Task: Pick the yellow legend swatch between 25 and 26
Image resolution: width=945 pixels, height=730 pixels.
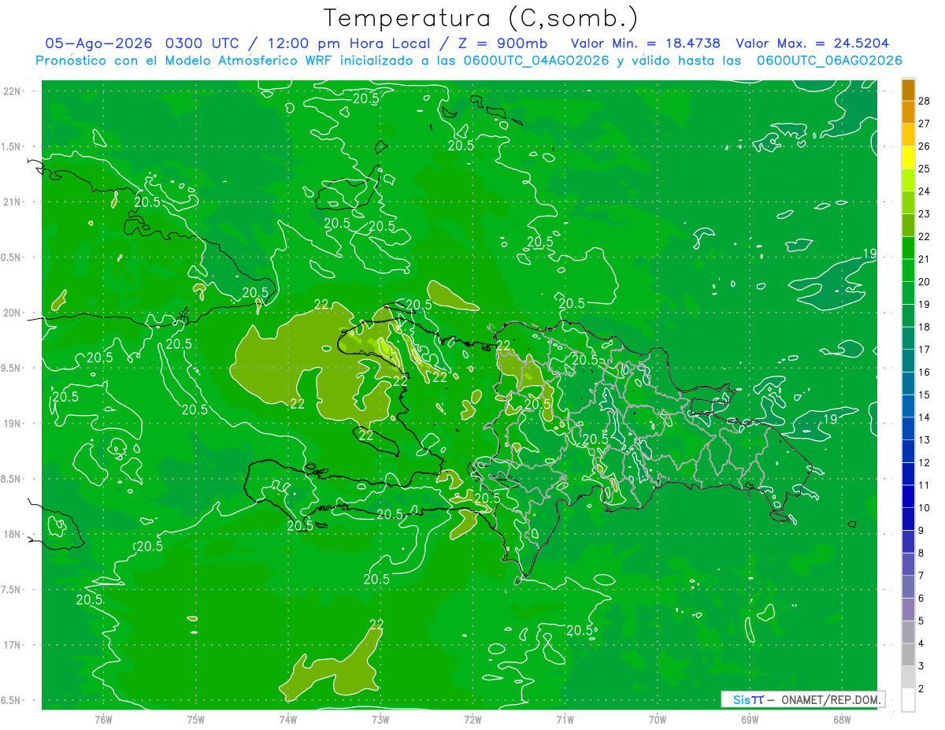Action: coord(908,157)
